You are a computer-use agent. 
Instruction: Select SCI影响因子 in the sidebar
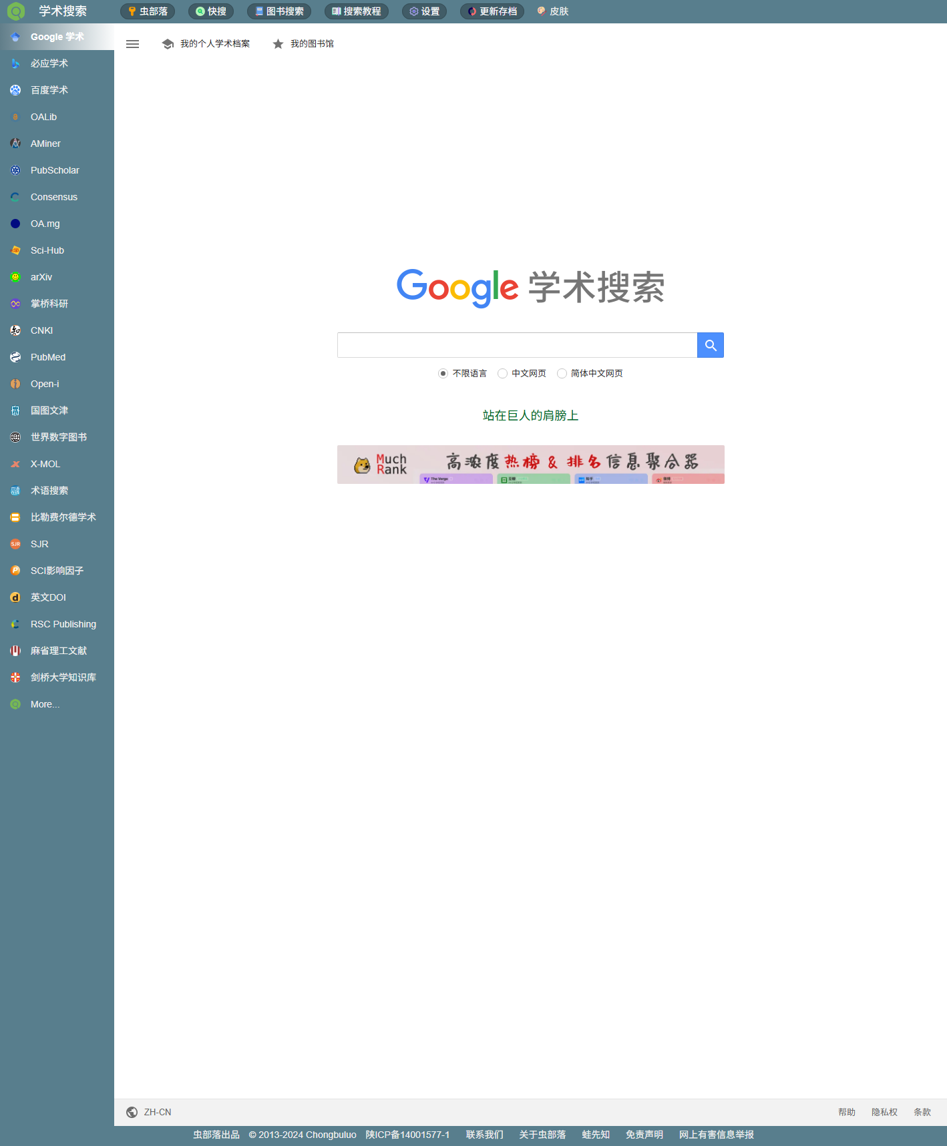(x=57, y=571)
